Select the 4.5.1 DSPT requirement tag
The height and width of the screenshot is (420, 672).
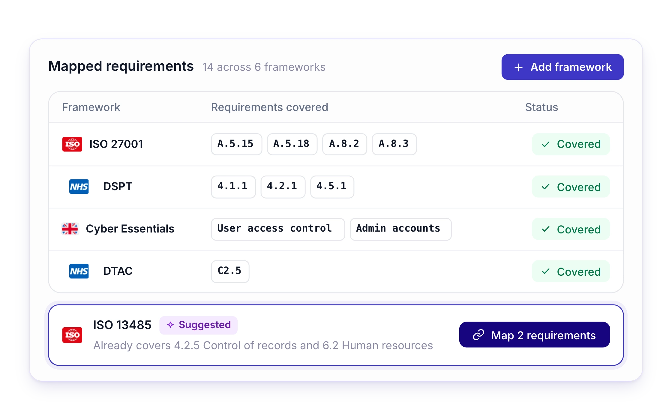point(332,187)
